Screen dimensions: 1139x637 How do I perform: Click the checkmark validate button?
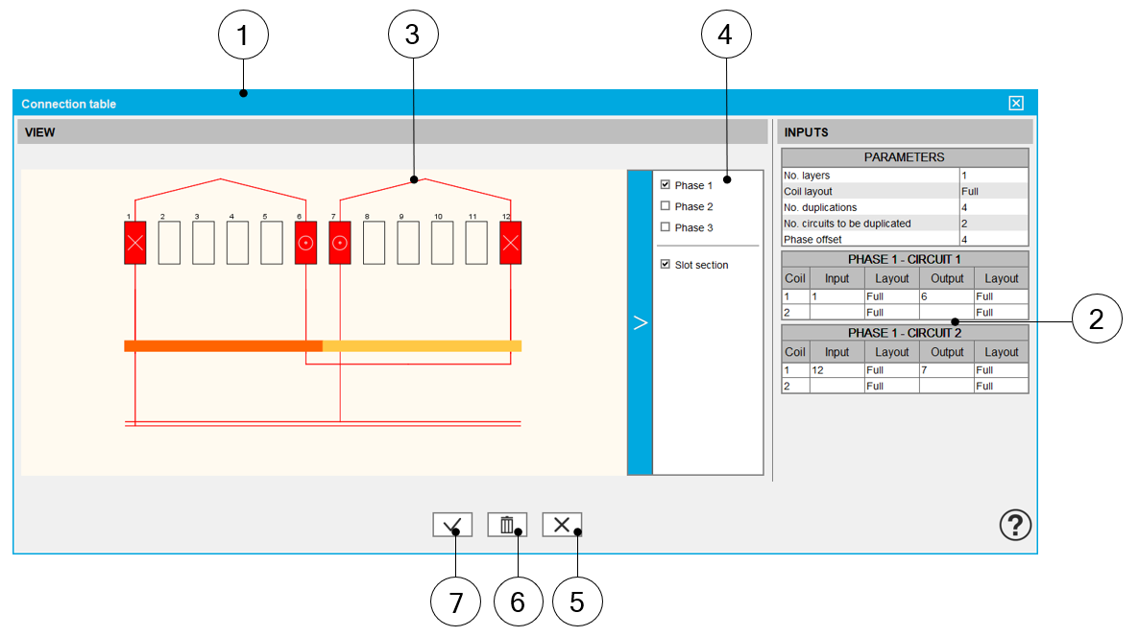pyautogui.click(x=451, y=525)
